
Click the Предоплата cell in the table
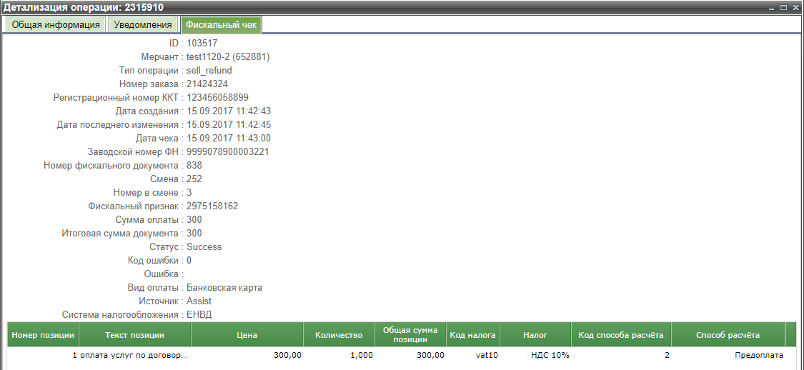759,355
